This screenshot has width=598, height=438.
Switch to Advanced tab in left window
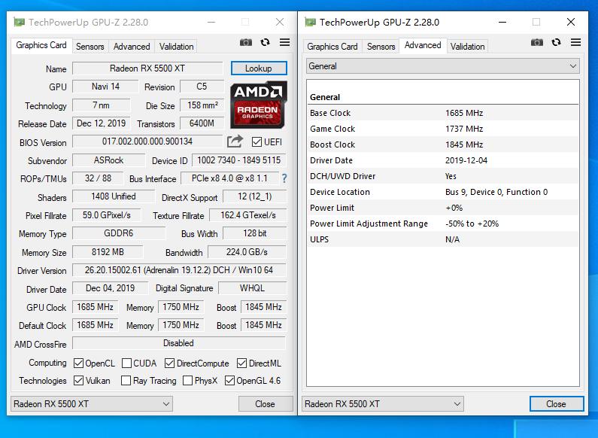[x=132, y=46]
